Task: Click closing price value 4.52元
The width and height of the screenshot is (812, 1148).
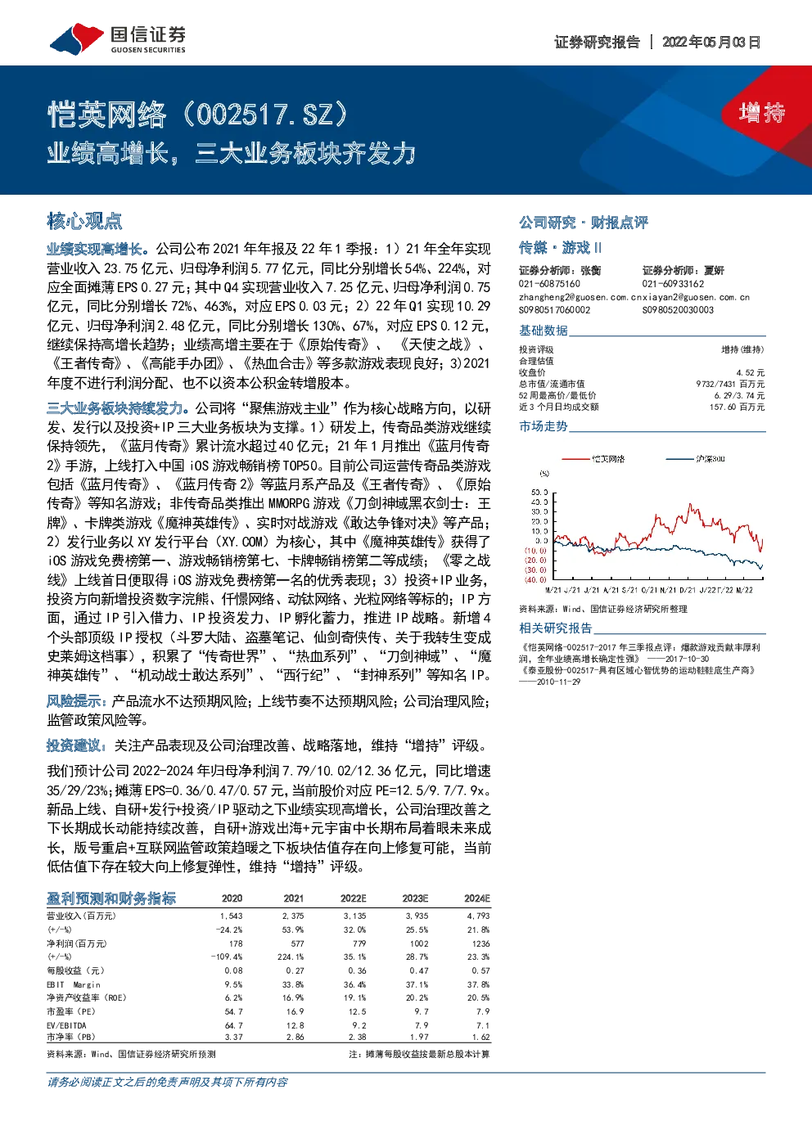Action: click(x=750, y=372)
